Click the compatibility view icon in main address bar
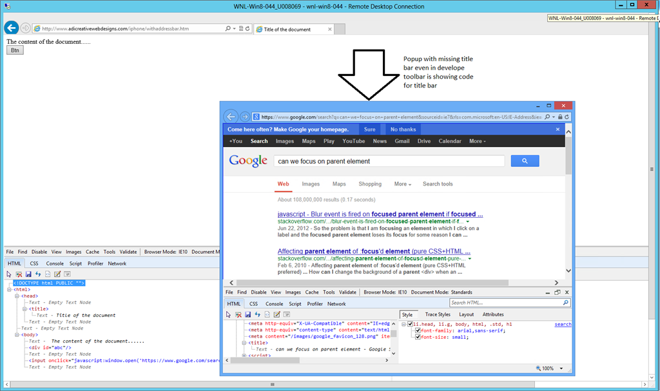 tap(241, 28)
